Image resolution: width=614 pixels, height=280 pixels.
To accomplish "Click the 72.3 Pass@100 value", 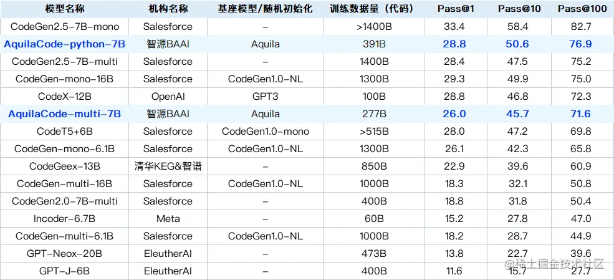I will coord(581,96).
